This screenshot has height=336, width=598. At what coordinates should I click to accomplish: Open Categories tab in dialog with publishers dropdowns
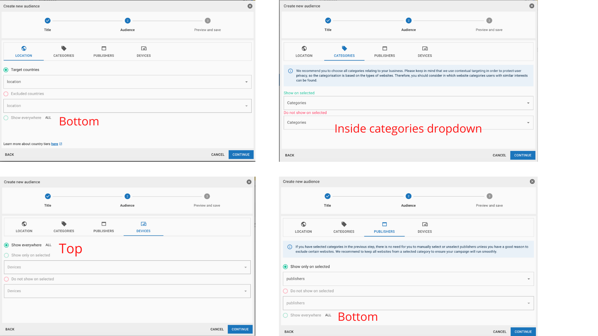[x=344, y=227]
